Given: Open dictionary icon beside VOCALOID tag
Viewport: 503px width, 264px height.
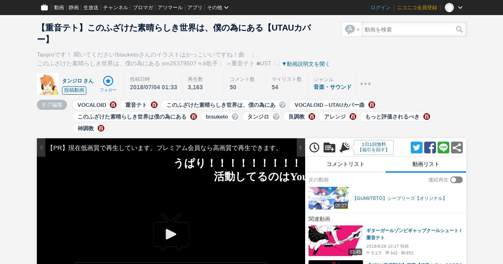Looking at the screenshot, I should point(113,105).
